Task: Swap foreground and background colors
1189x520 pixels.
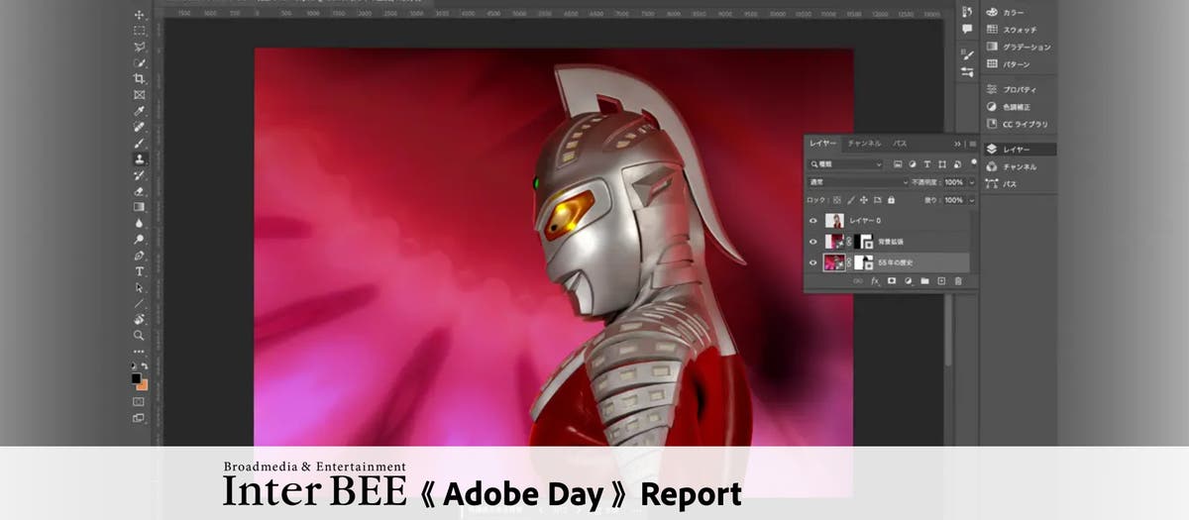Action: (145, 366)
